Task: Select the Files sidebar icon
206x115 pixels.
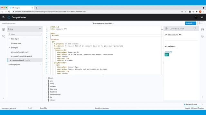Action: [4, 29]
